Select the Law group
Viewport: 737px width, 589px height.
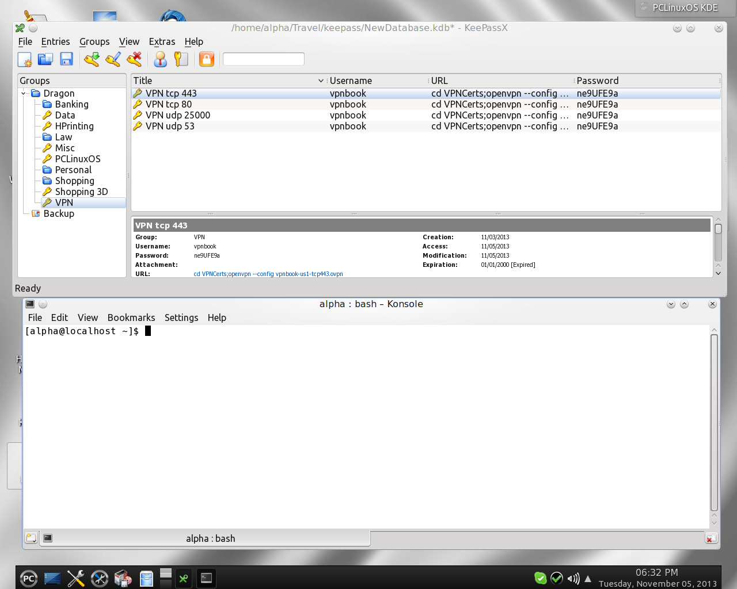point(63,137)
